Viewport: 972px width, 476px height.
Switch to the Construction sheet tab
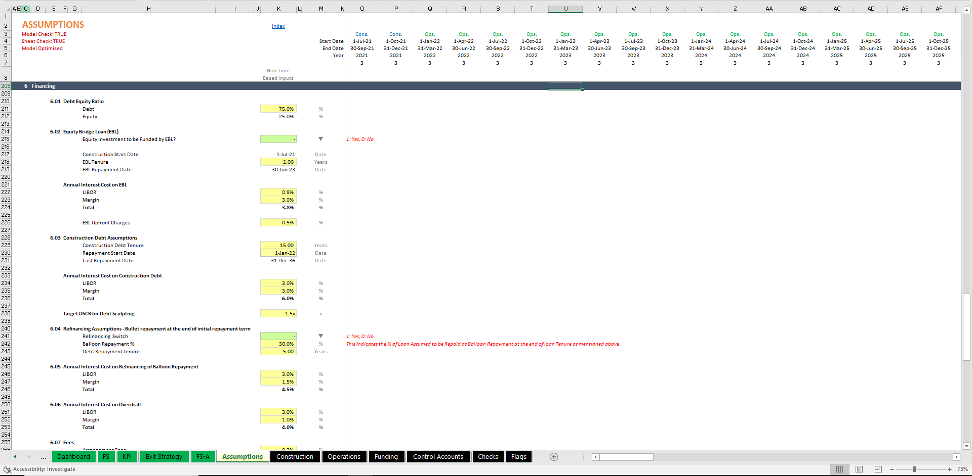[295, 457]
